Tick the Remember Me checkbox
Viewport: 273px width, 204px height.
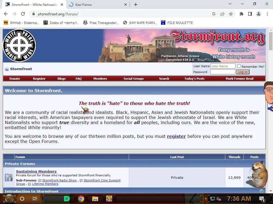(239, 66)
